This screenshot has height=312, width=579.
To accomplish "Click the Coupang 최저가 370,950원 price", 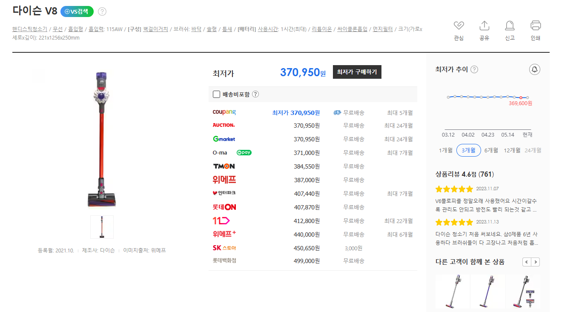I will click(296, 113).
